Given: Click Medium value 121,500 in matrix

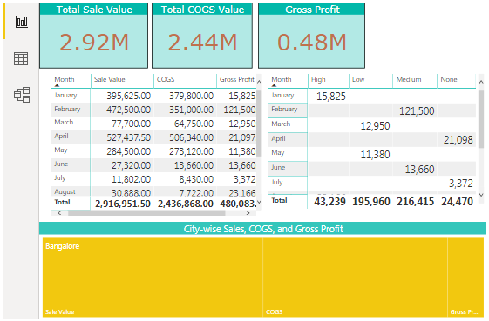Looking at the screenshot, I should click(x=417, y=111).
